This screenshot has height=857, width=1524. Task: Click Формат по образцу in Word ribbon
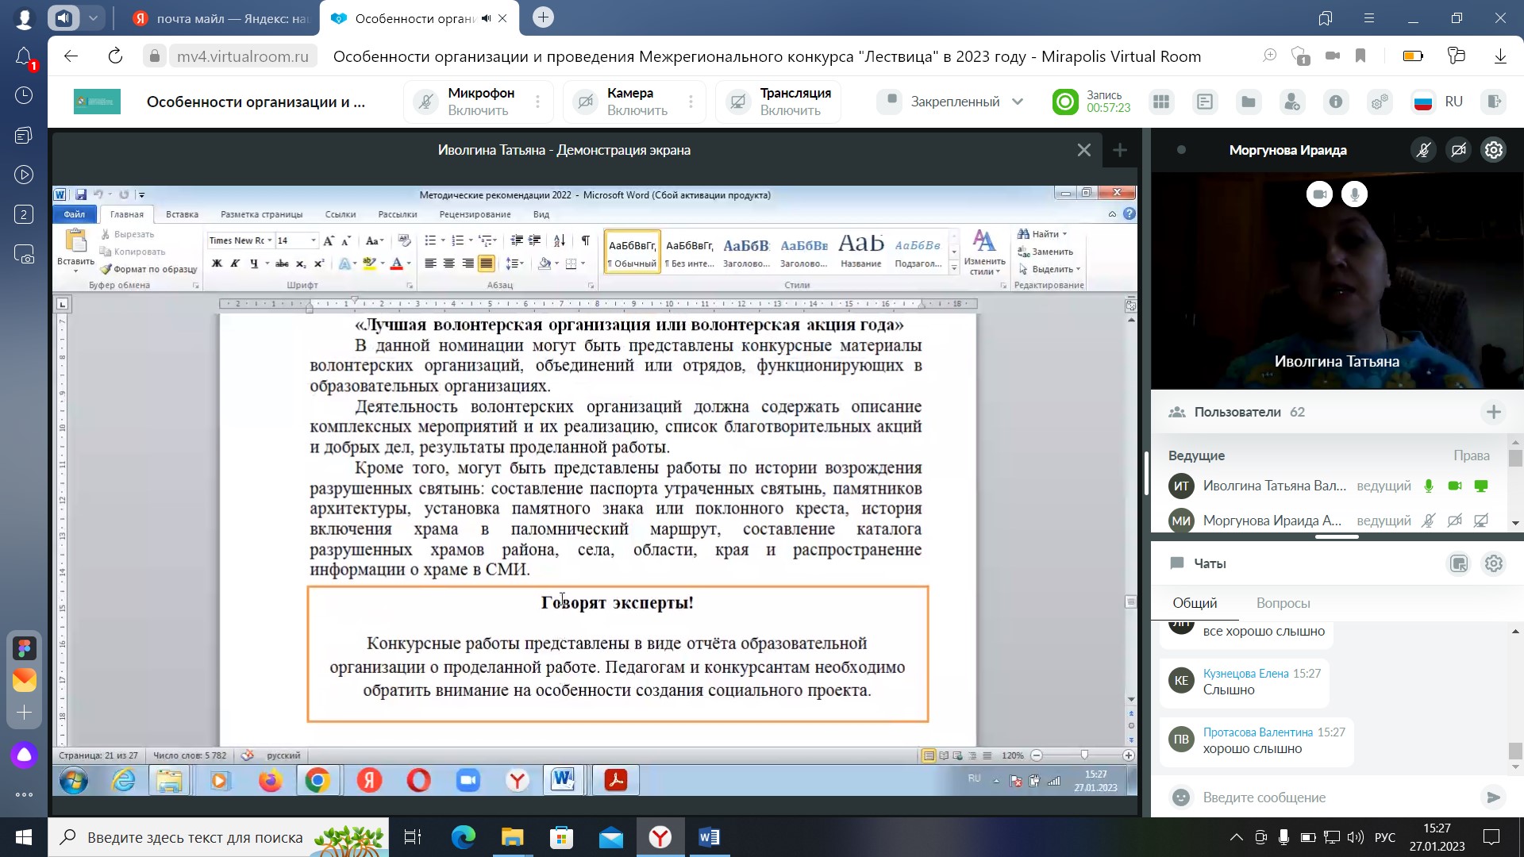(149, 269)
